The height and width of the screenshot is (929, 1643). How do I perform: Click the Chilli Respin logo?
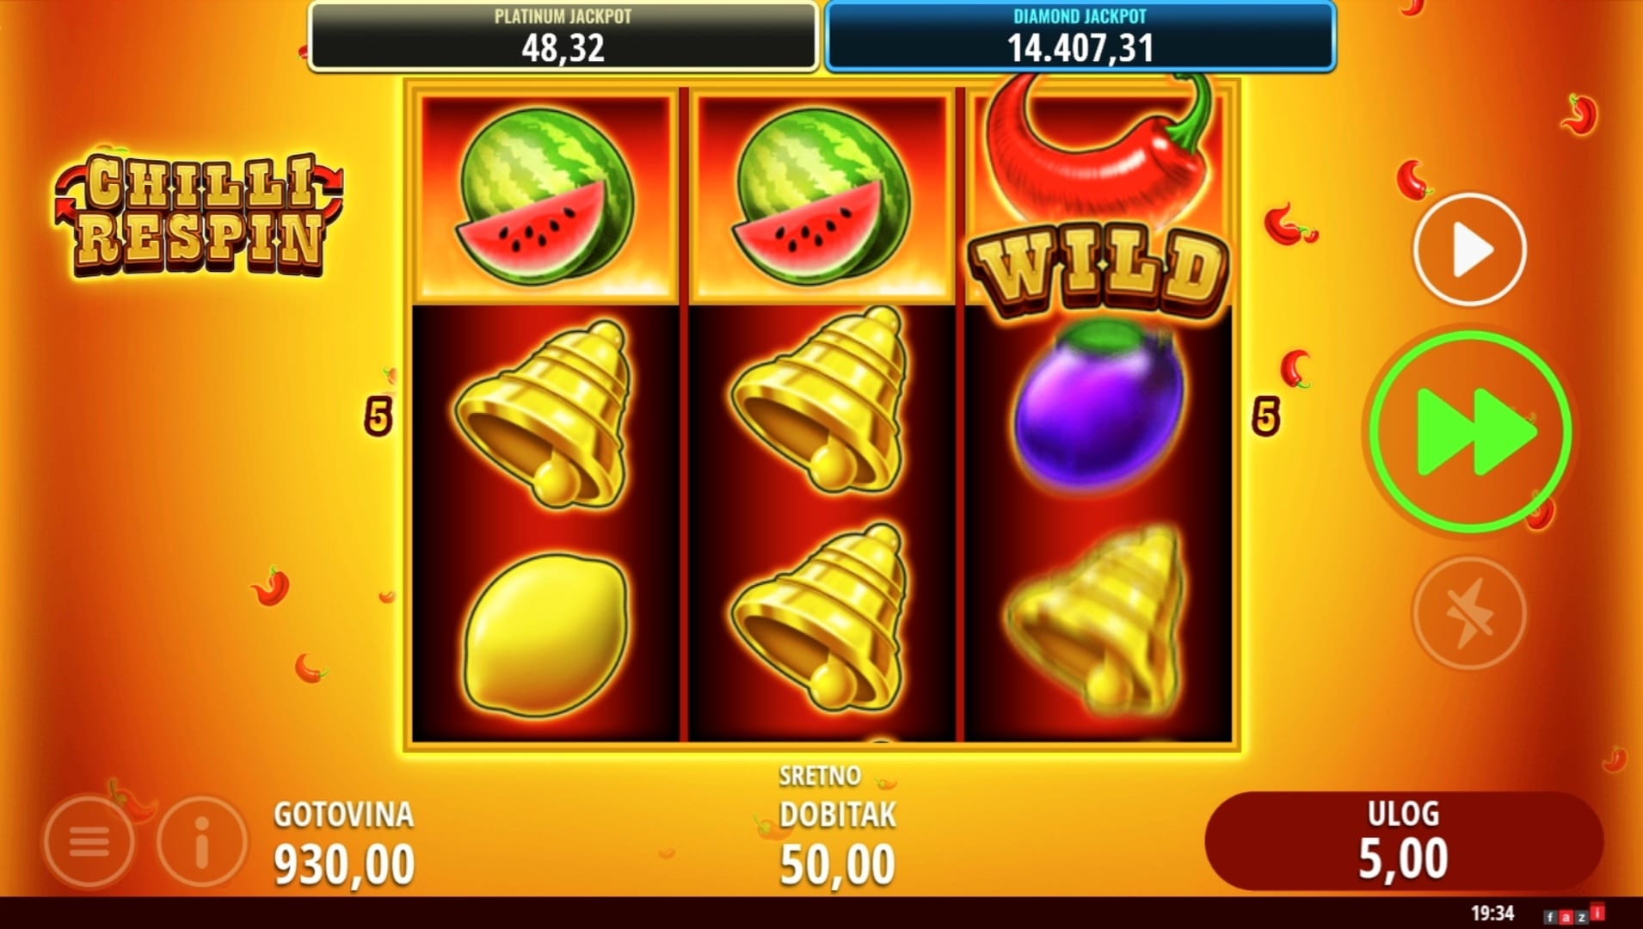[199, 215]
